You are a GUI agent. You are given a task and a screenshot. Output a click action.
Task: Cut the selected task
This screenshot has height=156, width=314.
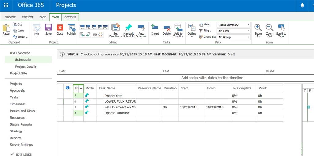[x=17, y=25]
